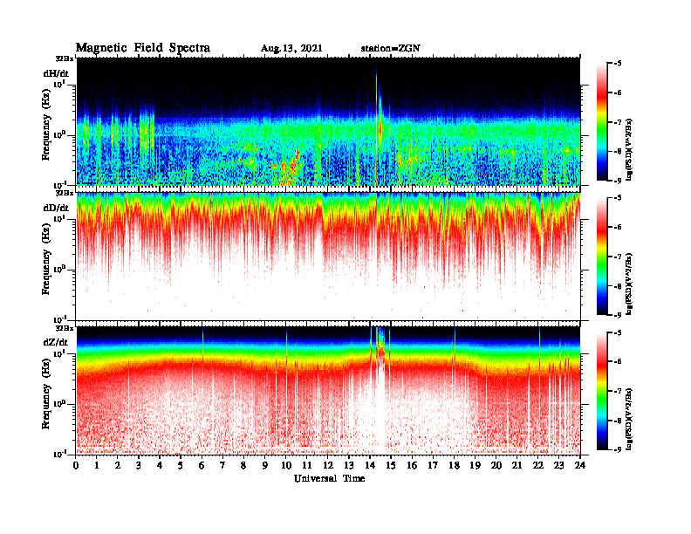
Task: Click hour 0 on the Universal Time axis
Action: [76, 466]
